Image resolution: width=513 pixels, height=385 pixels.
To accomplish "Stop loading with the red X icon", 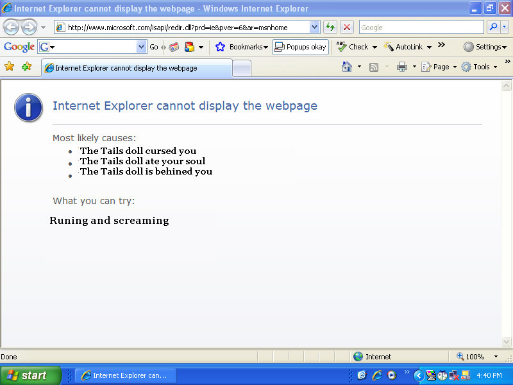I will click(347, 27).
